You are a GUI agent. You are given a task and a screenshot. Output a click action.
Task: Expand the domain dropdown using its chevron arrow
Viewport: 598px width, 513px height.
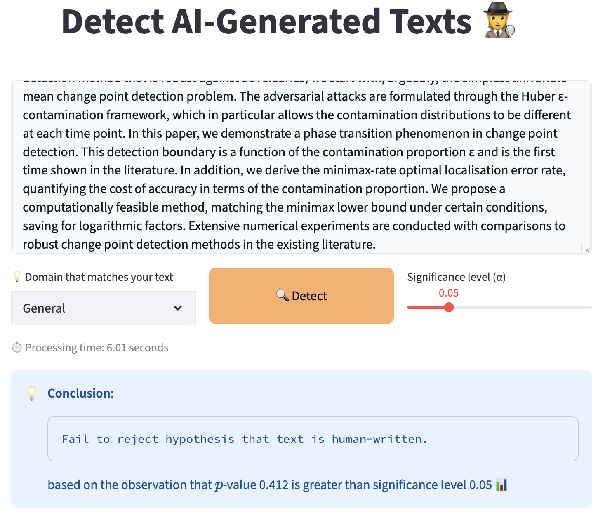click(x=178, y=308)
